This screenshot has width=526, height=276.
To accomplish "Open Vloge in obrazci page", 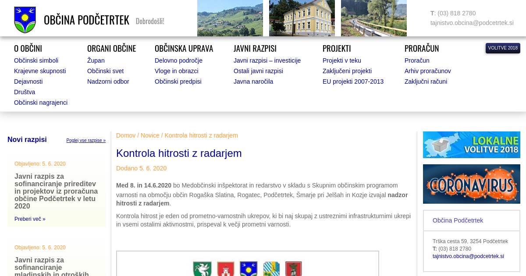I will [176, 71].
